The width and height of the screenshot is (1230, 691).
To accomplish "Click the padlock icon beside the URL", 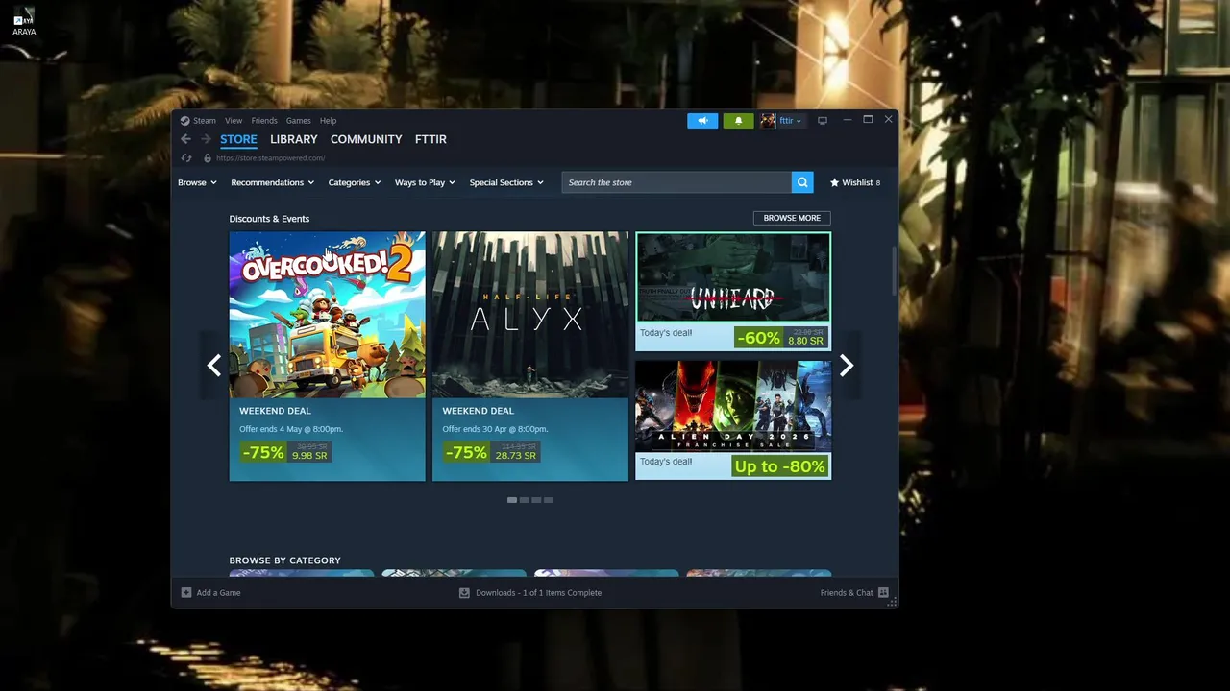I will tap(208, 158).
